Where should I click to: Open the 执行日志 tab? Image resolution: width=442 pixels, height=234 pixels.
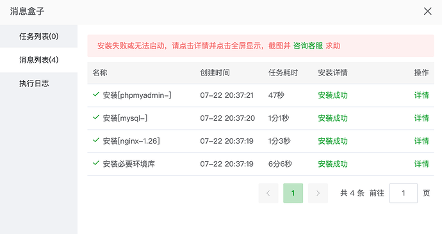point(38,84)
